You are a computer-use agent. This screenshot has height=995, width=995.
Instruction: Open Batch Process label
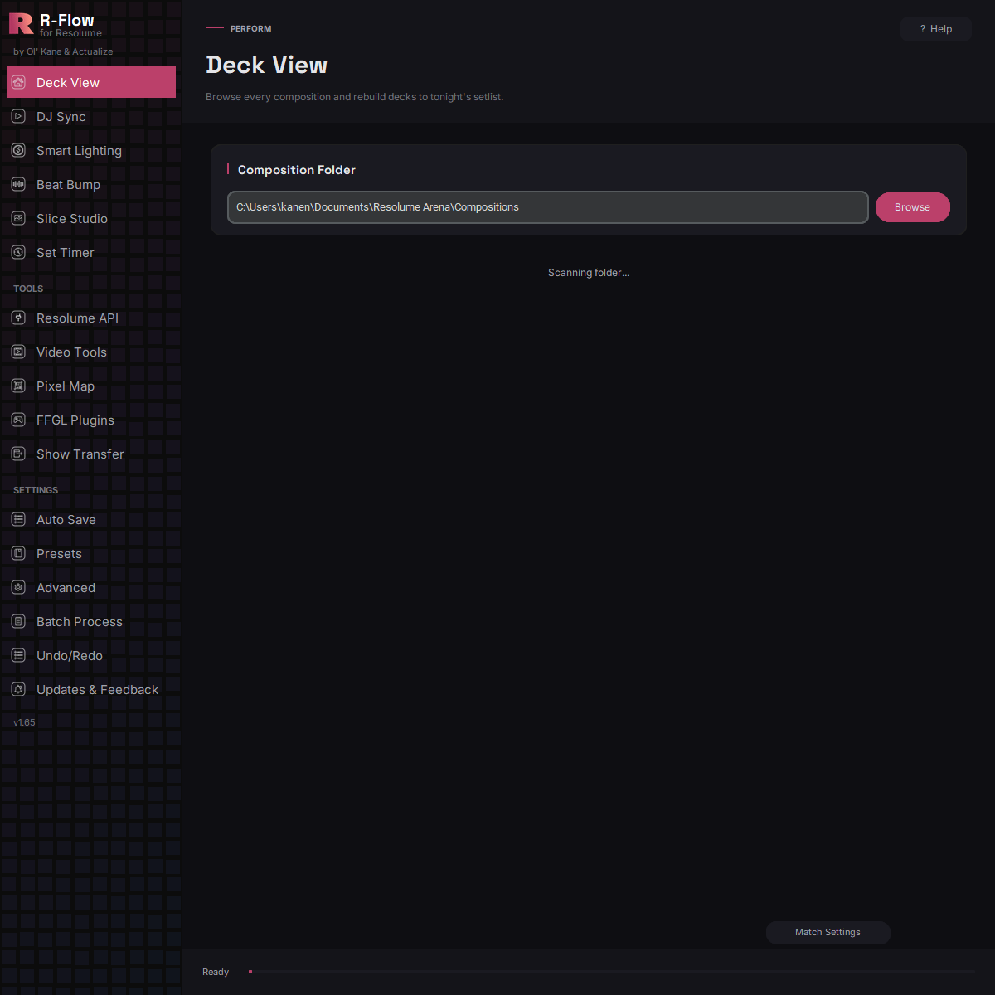tap(80, 622)
